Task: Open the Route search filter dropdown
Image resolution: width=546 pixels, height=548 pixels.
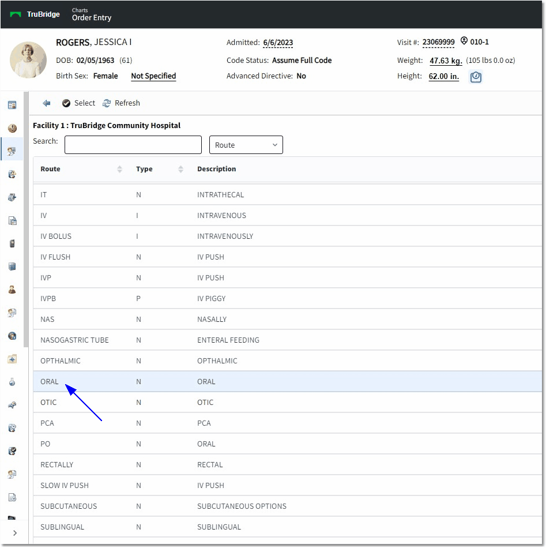Action: point(246,145)
